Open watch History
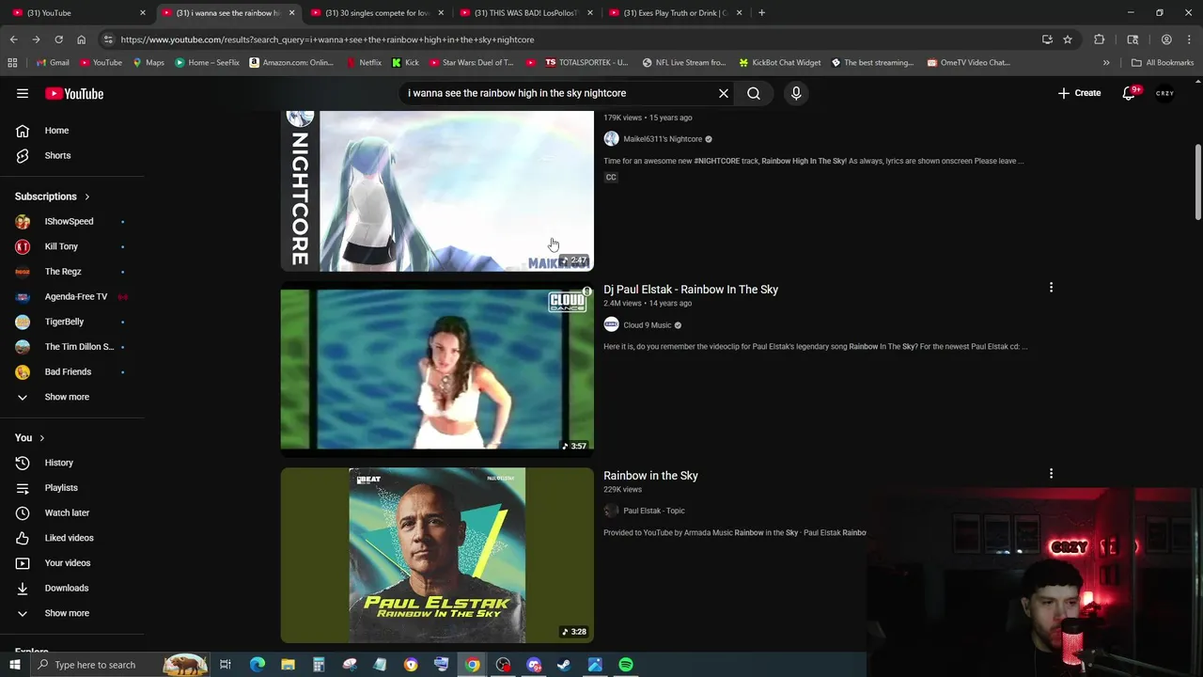This screenshot has width=1203, height=677. click(x=58, y=463)
